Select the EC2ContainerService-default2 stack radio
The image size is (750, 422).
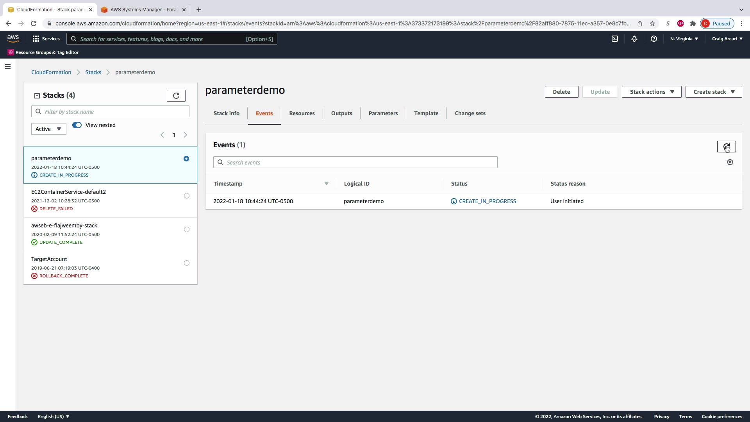(187, 196)
